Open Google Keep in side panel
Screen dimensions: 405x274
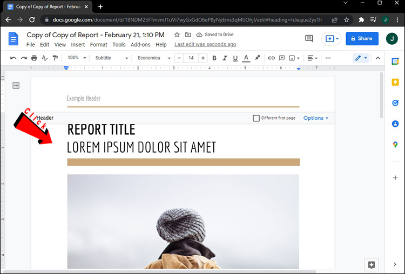395,82
